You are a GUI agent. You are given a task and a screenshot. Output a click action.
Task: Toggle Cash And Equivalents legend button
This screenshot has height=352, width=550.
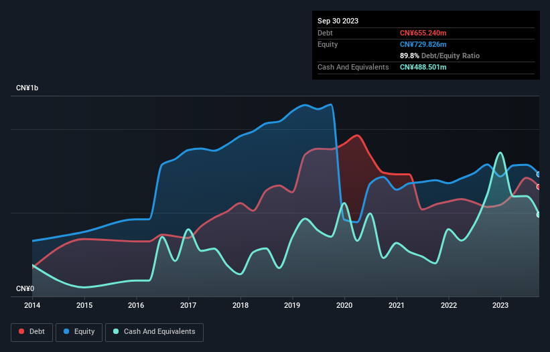154,332
